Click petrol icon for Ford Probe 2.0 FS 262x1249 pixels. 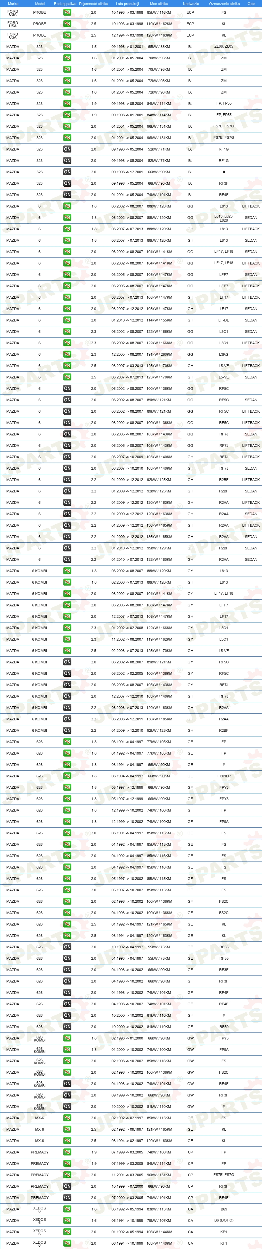pos(67,12)
